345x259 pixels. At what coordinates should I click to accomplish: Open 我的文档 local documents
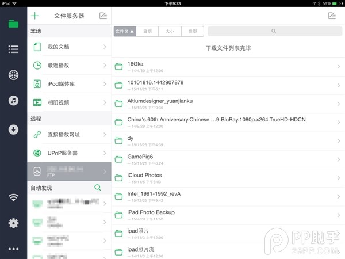pos(70,47)
